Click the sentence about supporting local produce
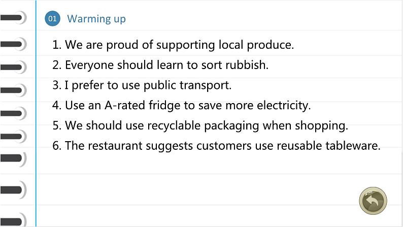Viewport: 403px width, 227px height. [x=173, y=45]
